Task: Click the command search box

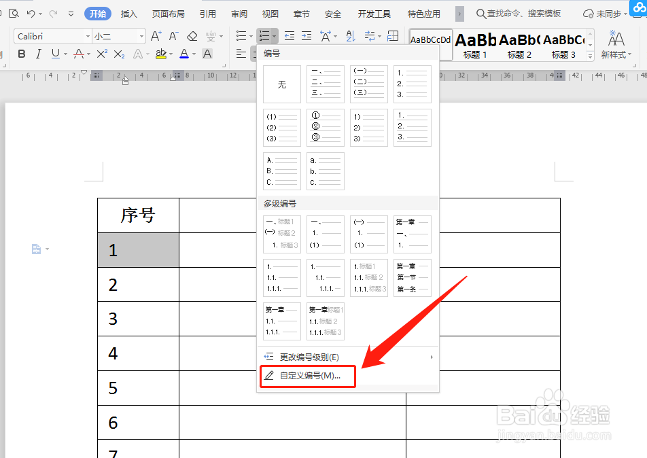Action: coord(519,14)
